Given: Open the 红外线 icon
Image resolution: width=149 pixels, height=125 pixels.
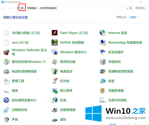Looking at the screenshot, I should 55,81.
